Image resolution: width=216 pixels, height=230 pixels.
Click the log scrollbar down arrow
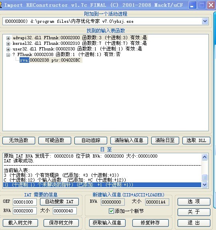click(204, 184)
